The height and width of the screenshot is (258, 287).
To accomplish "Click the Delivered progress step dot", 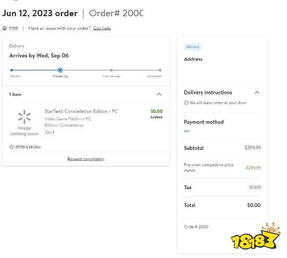I will click(x=160, y=70).
